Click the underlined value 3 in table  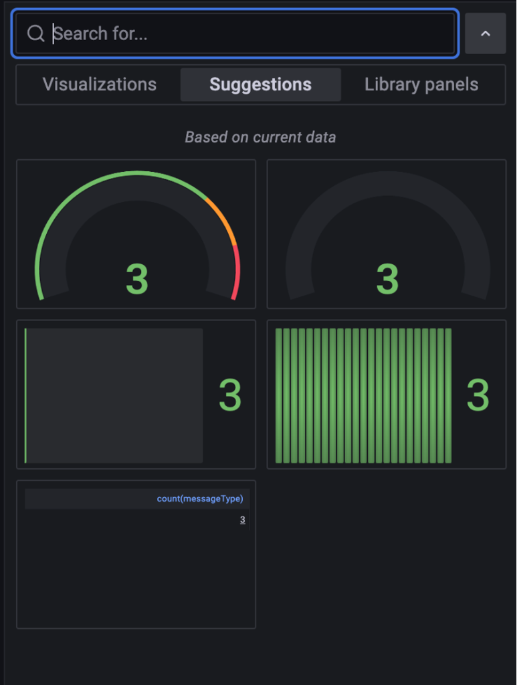(242, 520)
